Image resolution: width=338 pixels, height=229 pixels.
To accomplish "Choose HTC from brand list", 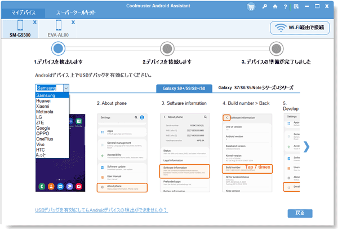I will click(x=52, y=150).
